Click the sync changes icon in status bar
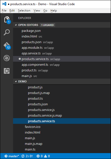 point(23,156)
